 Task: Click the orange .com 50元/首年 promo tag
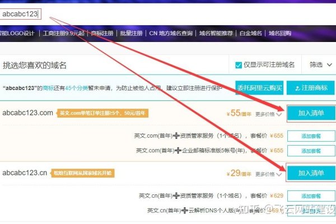(102, 113)
